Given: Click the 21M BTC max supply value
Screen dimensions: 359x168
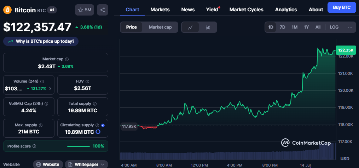Looking at the screenshot, I should [x=29, y=132].
